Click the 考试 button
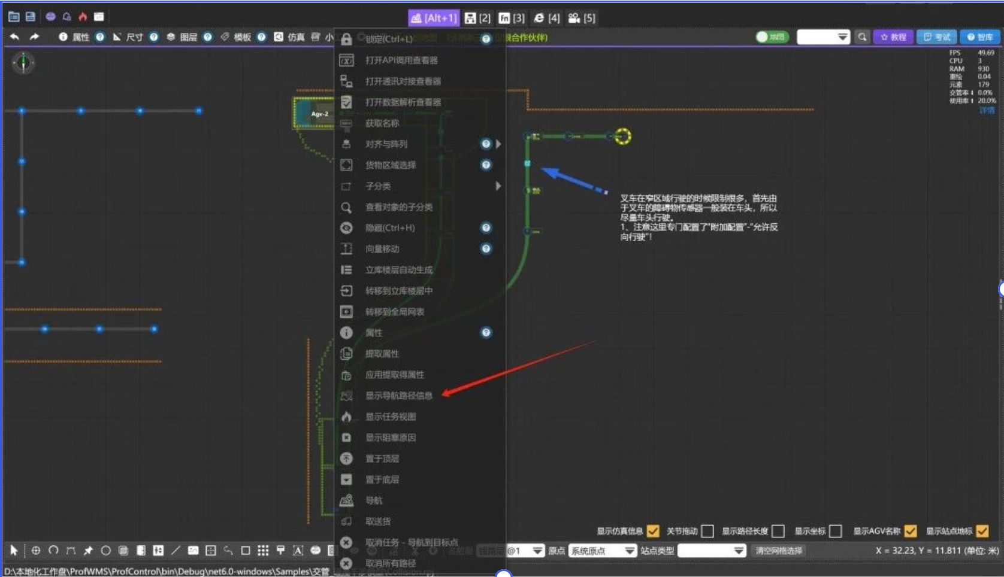 pyautogui.click(x=937, y=37)
